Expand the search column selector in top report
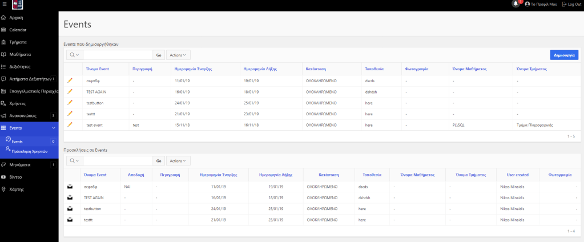 tap(75, 55)
